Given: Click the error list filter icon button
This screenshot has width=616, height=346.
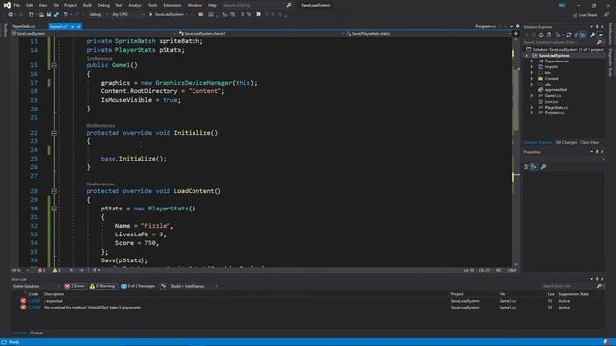Looking at the screenshot, I should pyautogui.click(x=164, y=286).
